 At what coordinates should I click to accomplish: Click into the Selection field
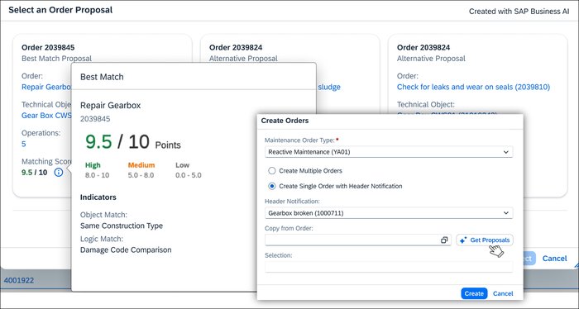(x=389, y=267)
